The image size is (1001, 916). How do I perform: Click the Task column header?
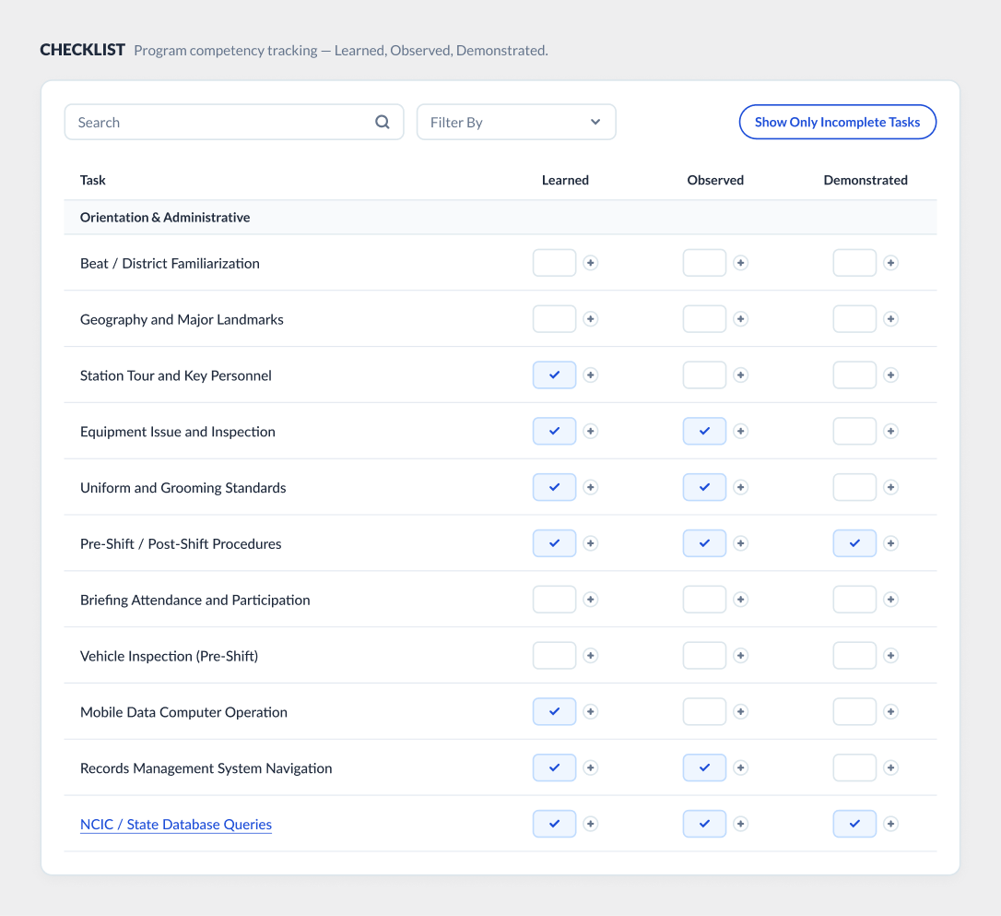(92, 180)
